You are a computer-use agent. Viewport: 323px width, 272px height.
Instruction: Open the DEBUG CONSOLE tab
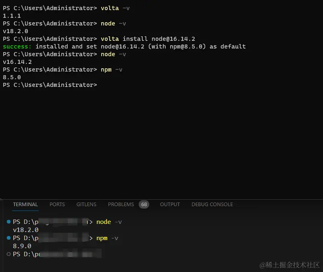point(212,205)
